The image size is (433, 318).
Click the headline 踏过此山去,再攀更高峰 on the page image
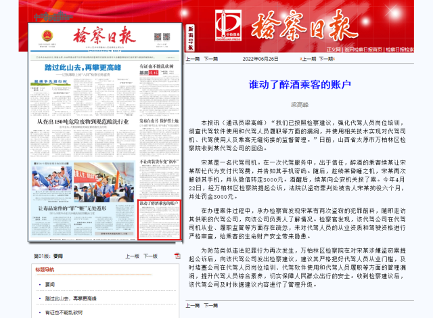point(83,68)
